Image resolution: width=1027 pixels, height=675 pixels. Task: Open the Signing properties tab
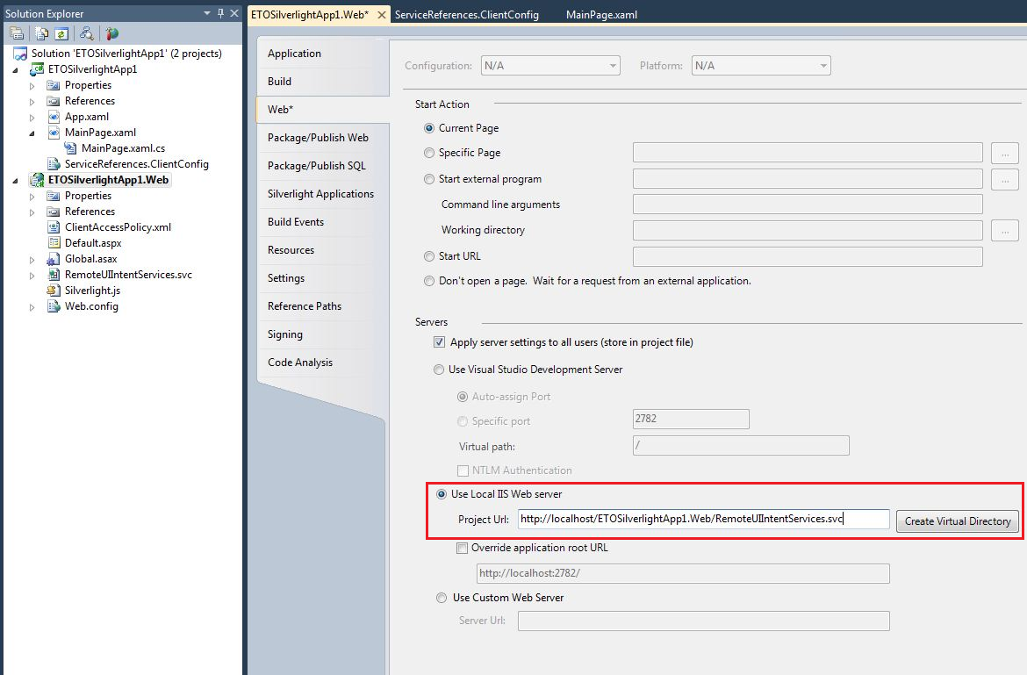click(x=285, y=334)
